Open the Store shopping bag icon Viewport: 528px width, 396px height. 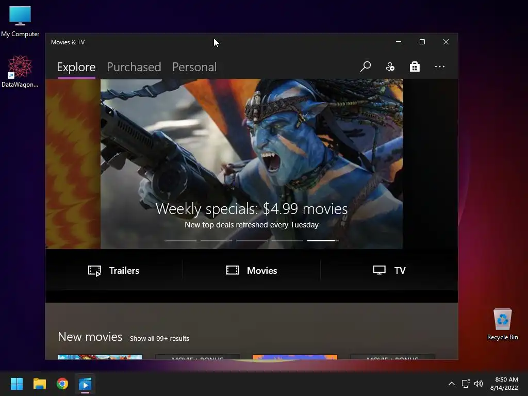[x=415, y=67]
